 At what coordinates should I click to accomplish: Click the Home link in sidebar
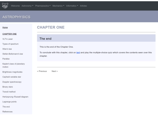click(x=5, y=27)
